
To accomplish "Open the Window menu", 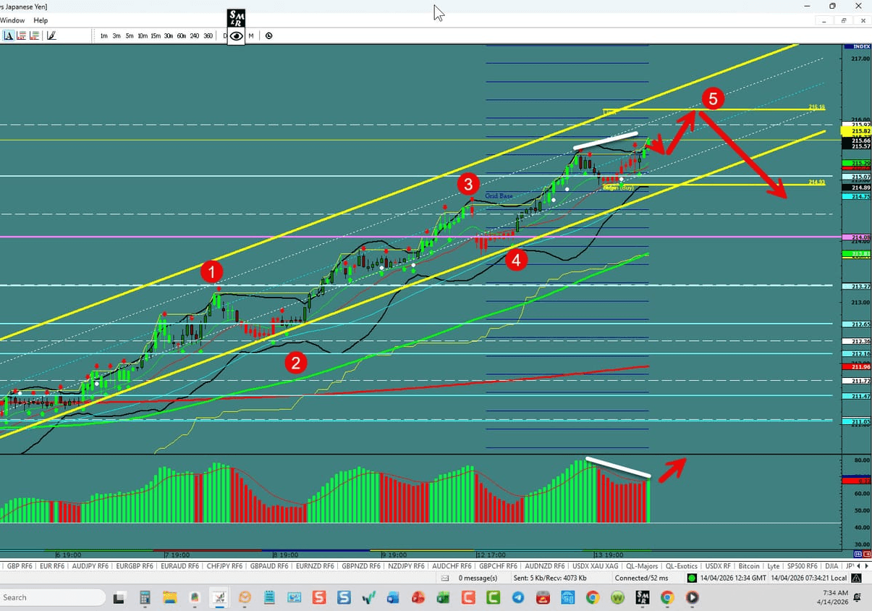I will tap(12, 20).
